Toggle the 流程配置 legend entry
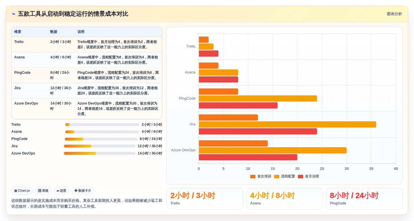This screenshot has height=221, width=414. 285,176
